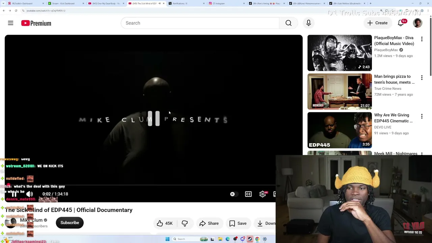Subscribe to the Mike Clum channel
432x243 pixels.
point(70,223)
